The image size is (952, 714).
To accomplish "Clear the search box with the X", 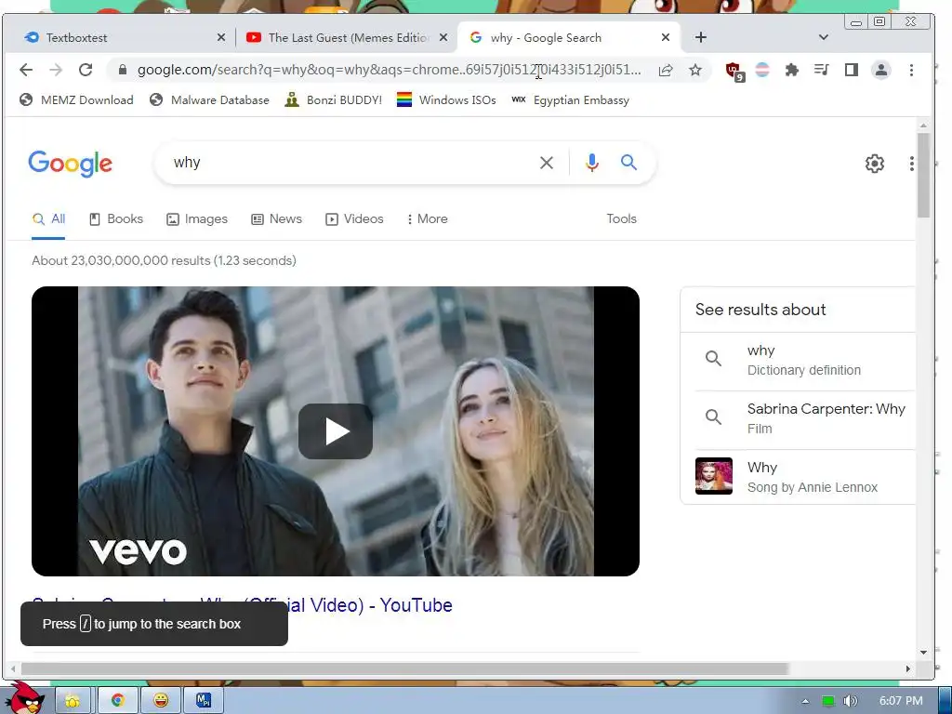I will point(547,163).
